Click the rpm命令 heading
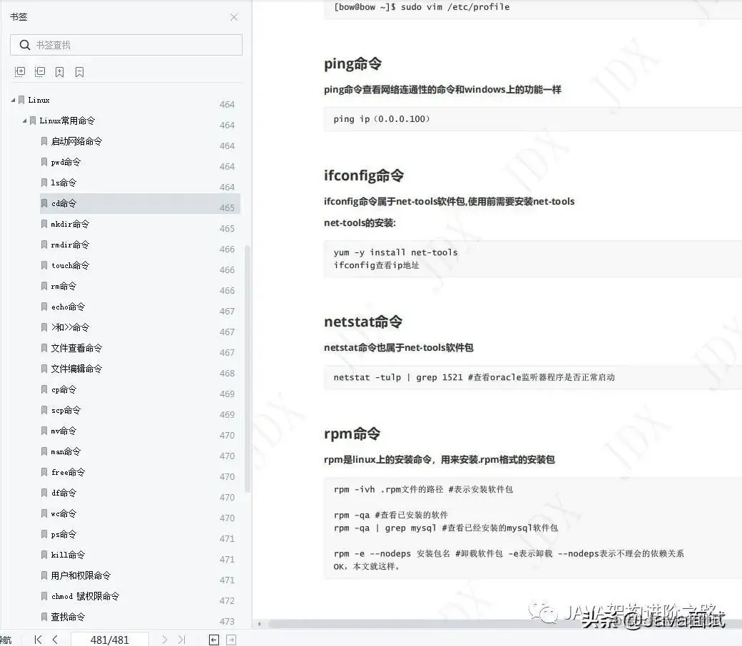742x646 pixels. pyautogui.click(x=352, y=434)
